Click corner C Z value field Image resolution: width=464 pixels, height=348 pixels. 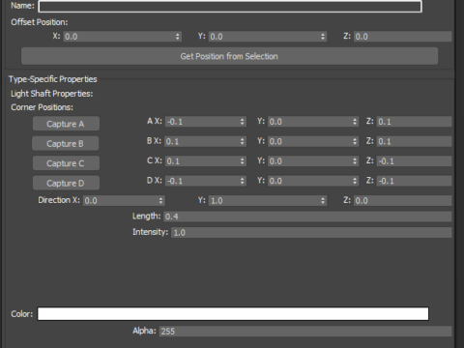[414, 161]
